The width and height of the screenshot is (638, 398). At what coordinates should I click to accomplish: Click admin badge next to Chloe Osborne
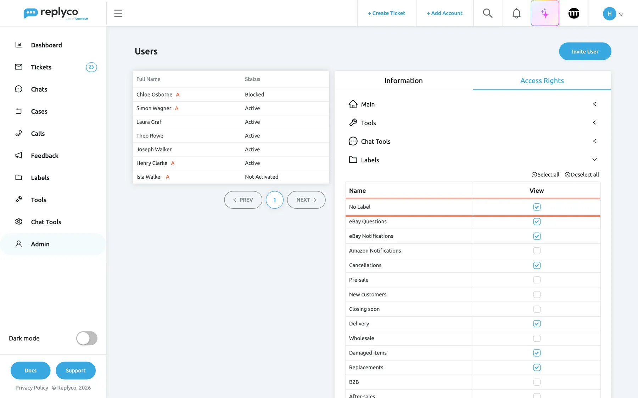[x=178, y=94]
